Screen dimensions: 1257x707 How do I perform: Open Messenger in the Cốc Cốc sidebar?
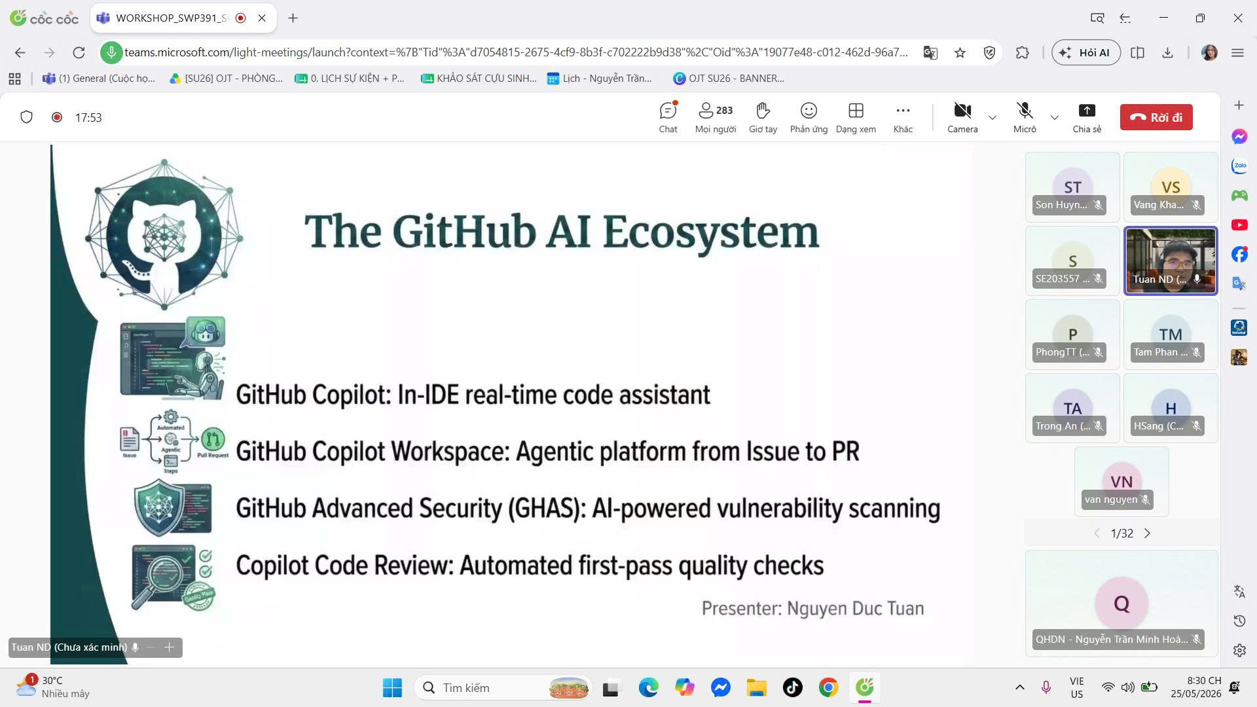pyautogui.click(x=1239, y=137)
